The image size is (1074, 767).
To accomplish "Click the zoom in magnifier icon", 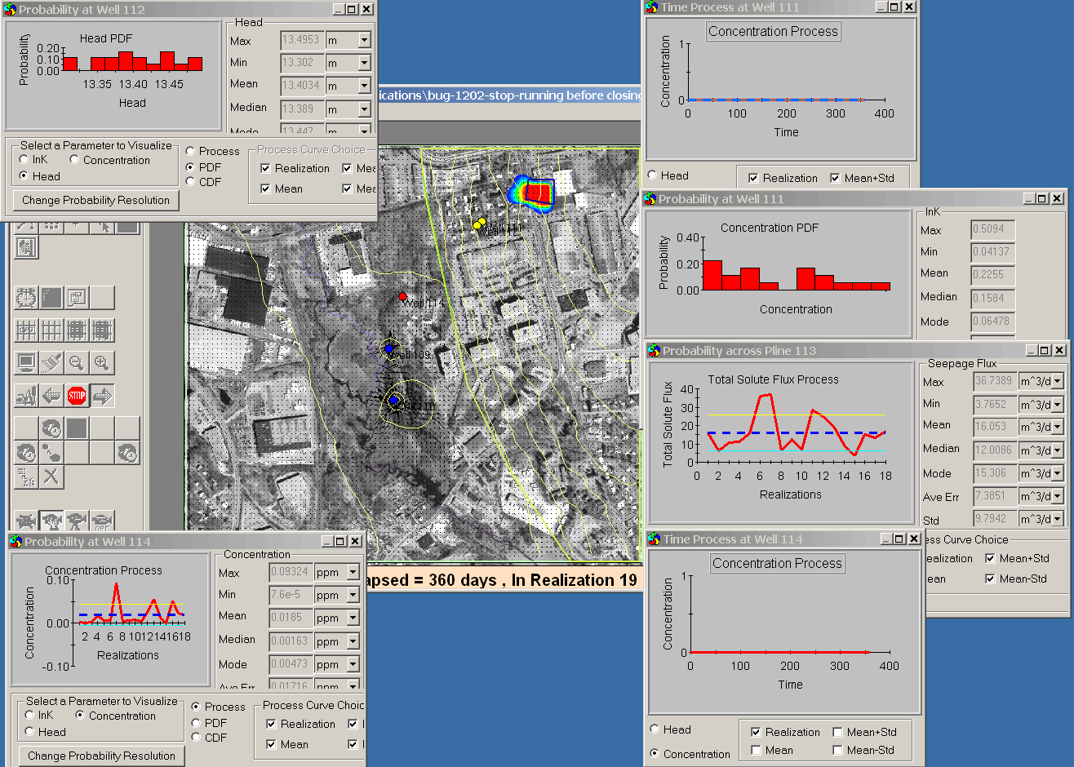I will 102,363.
